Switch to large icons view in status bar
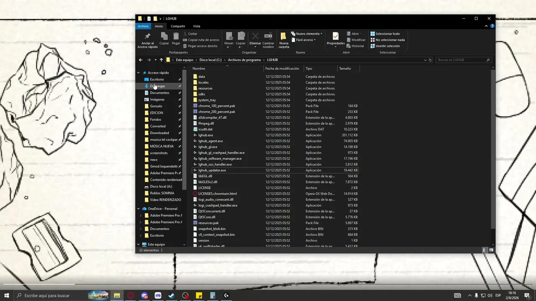The image size is (536, 301). click(491, 250)
